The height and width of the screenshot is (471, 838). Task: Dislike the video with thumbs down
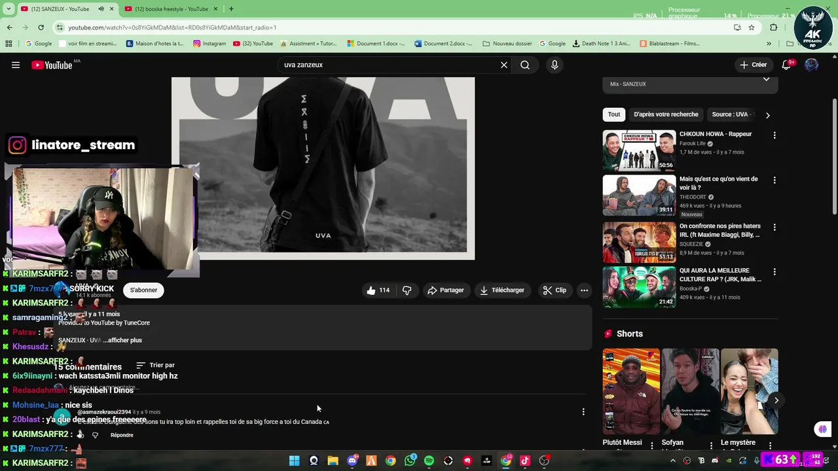(407, 290)
